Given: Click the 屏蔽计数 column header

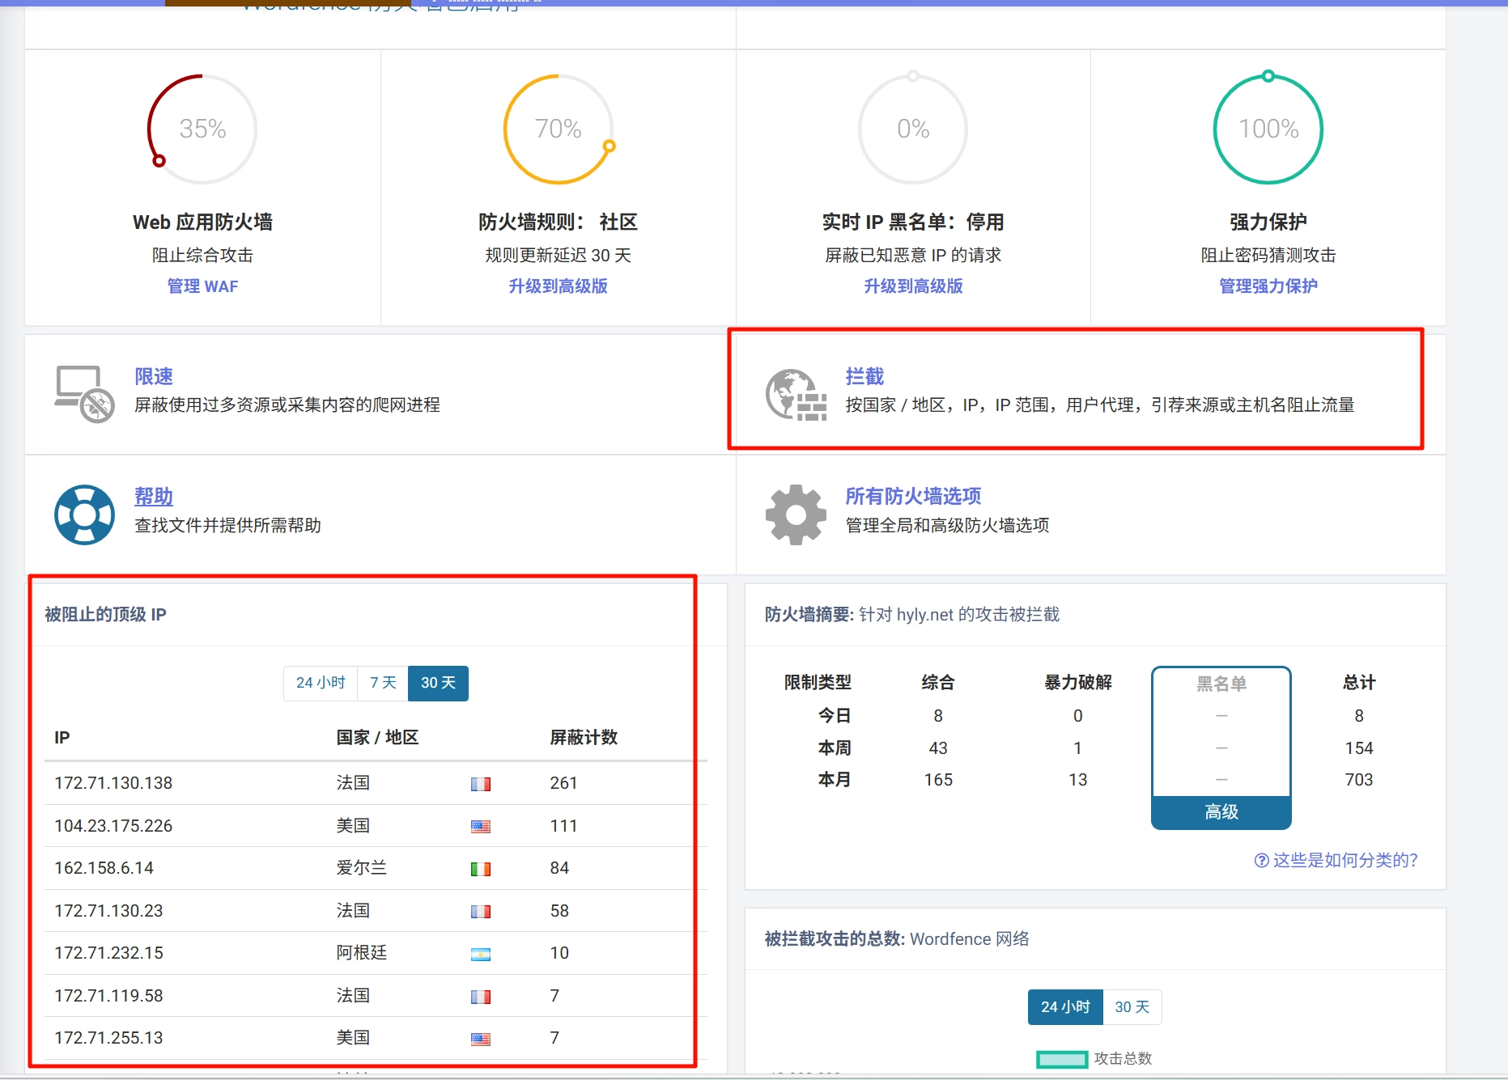Looking at the screenshot, I should click(x=584, y=737).
